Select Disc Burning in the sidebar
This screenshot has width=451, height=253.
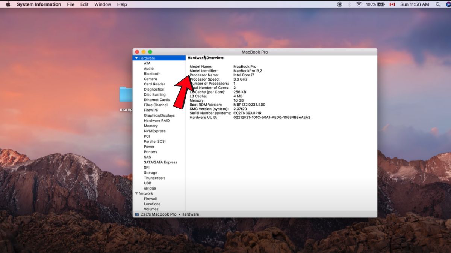pos(154,95)
